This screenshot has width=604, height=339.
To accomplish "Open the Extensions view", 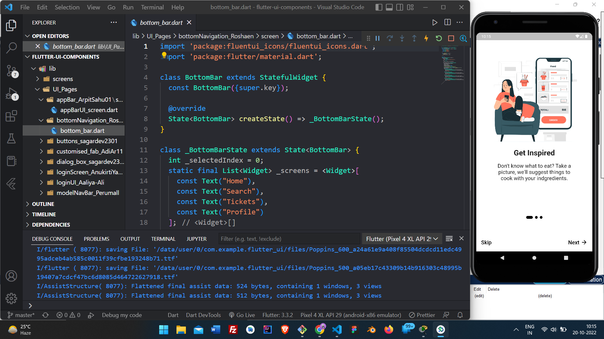I will point(11,116).
